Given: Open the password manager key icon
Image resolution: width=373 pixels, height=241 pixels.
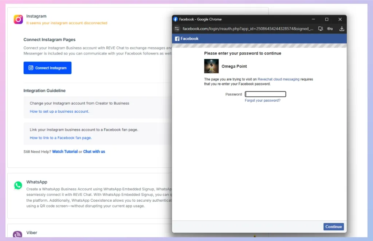Looking at the screenshot, I should point(330,29).
